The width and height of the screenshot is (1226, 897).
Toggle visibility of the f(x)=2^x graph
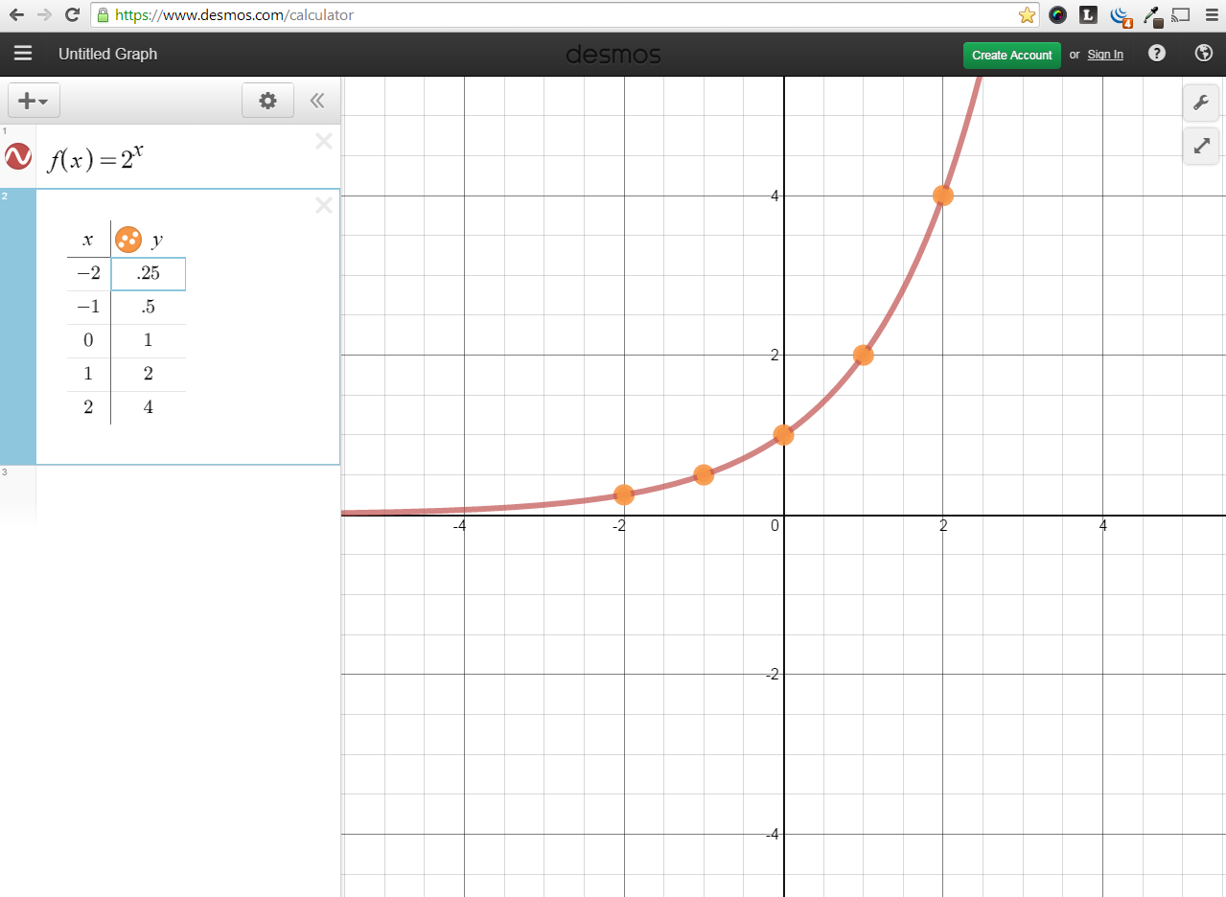(x=18, y=156)
